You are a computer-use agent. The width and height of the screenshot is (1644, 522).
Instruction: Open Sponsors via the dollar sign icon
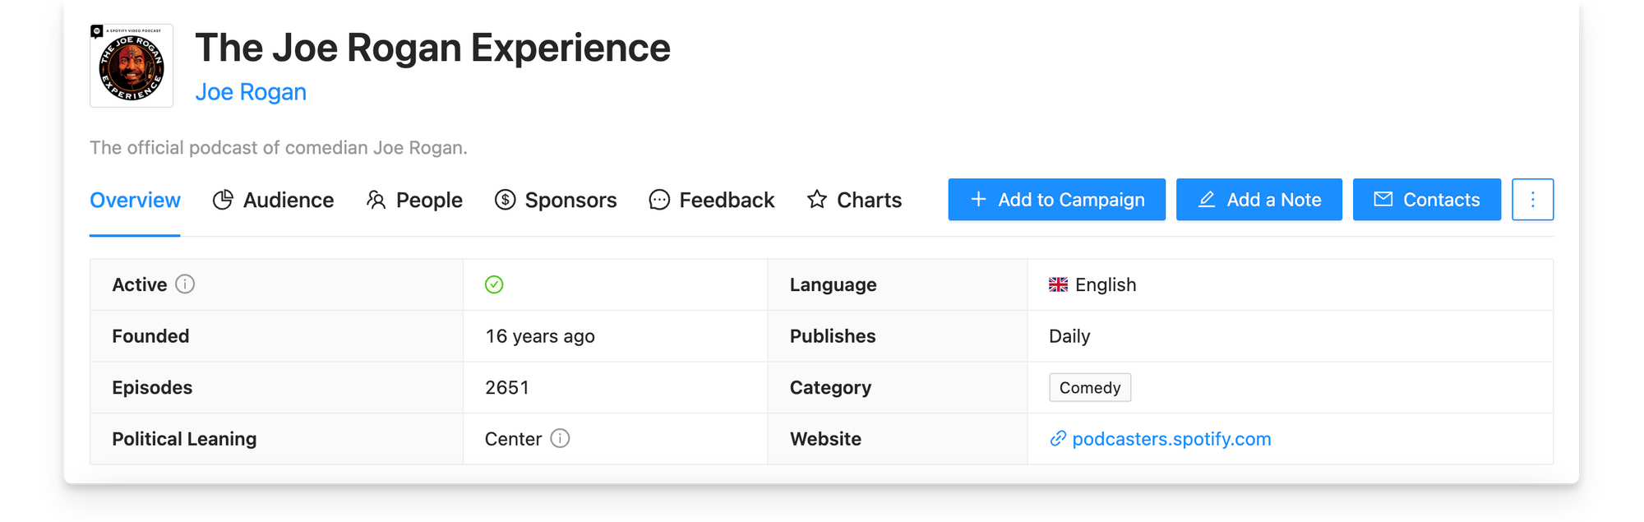click(x=505, y=200)
